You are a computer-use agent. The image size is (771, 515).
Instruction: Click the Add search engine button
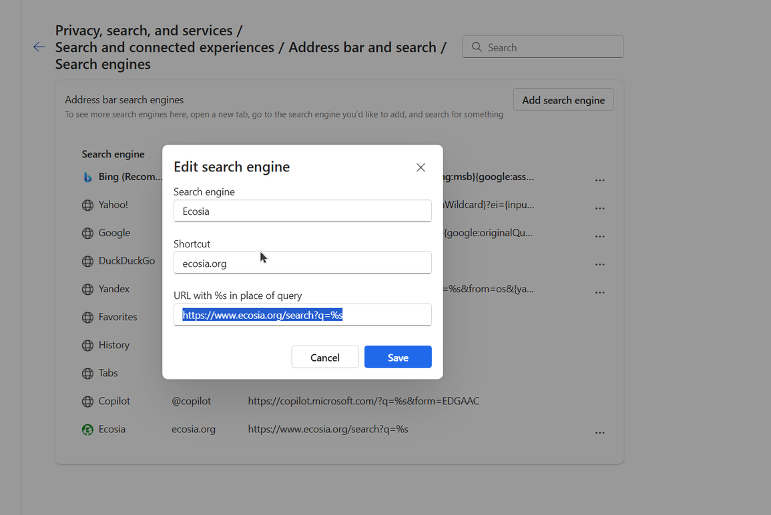click(563, 100)
